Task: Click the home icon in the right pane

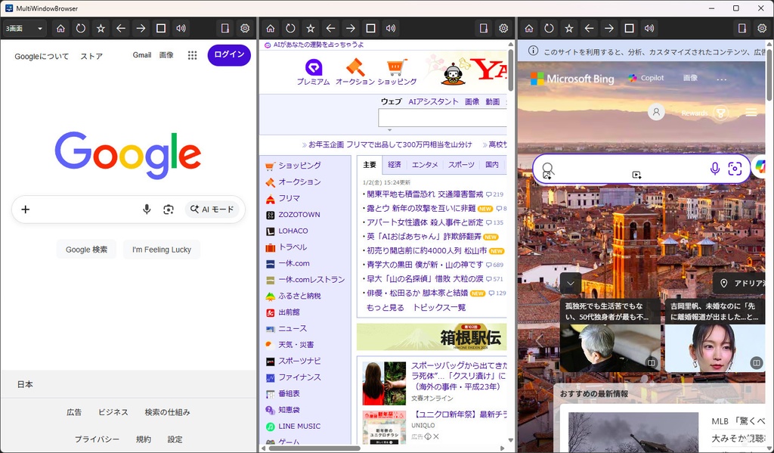Action: (528, 28)
